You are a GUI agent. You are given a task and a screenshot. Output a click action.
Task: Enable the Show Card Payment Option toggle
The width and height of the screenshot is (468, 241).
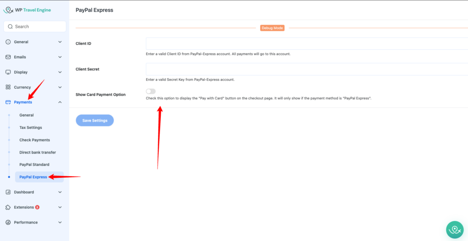(151, 91)
